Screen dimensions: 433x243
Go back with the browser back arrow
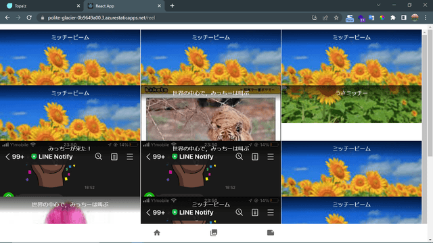tap(7, 18)
